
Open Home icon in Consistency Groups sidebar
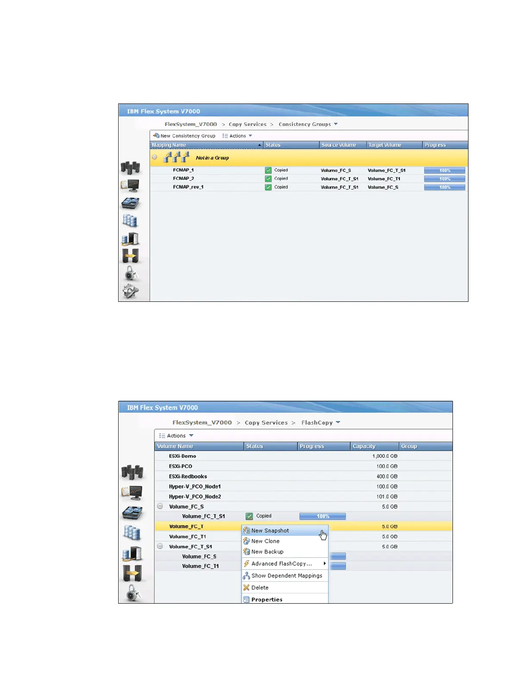(x=130, y=168)
